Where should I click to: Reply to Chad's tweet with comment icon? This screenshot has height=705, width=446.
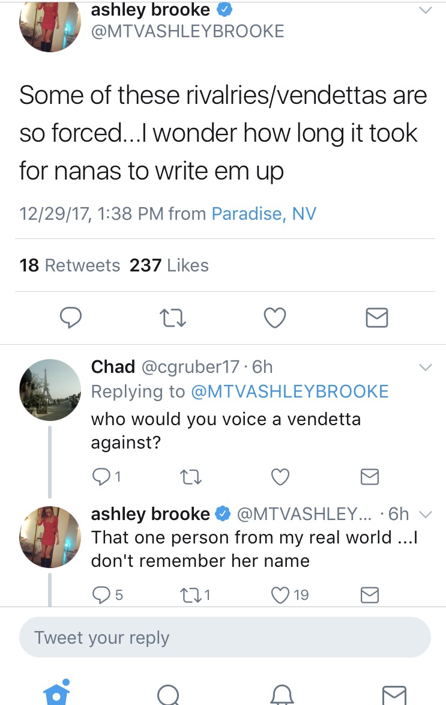(101, 477)
